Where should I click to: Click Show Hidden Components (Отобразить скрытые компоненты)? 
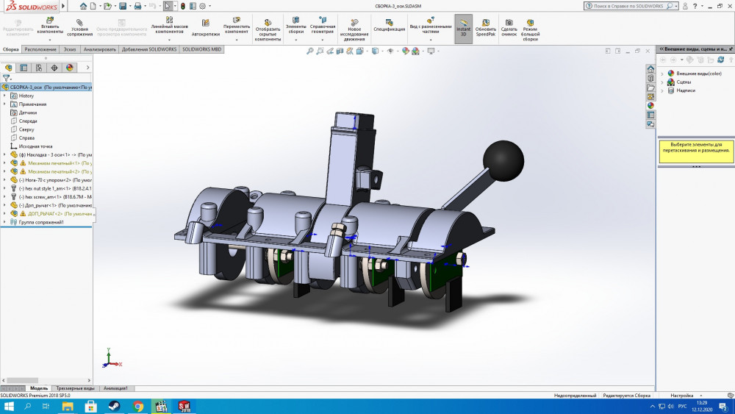[x=268, y=21]
